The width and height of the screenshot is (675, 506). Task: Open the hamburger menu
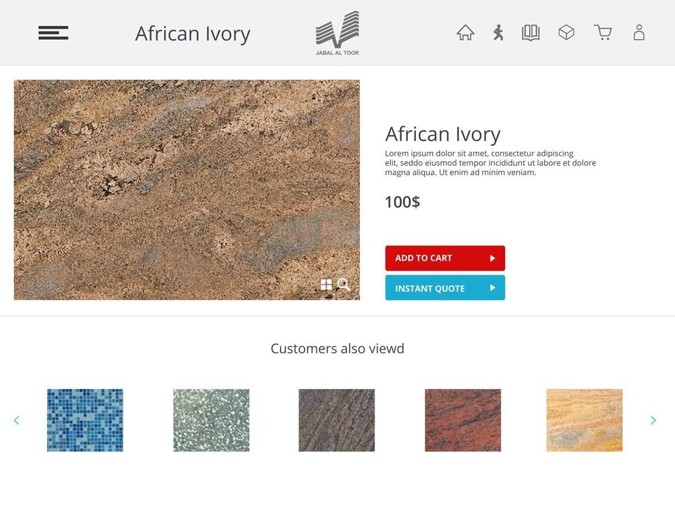coord(53,33)
